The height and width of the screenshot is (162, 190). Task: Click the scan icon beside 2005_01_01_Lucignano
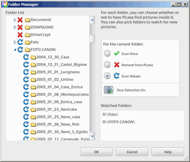point(26,72)
